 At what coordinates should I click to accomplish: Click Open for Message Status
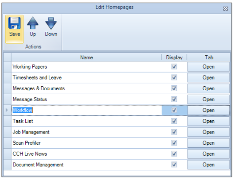point(208,100)
